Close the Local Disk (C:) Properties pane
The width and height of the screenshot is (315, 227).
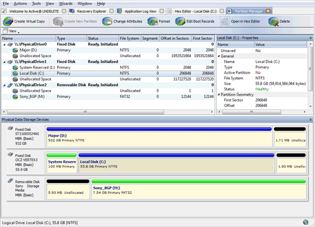pos(311,38)
